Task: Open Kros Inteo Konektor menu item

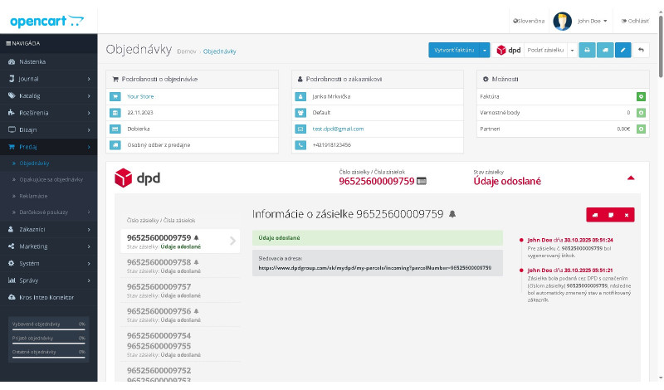Action: pos(49,297)
